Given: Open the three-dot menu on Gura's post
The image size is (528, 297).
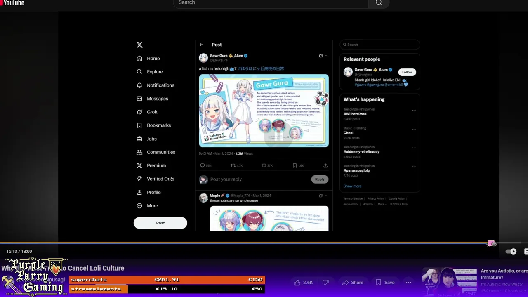Looking at the screenshot, I should [327, 56].
